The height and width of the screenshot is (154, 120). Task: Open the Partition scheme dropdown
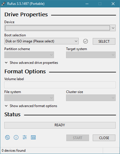(x=29, y=55)
